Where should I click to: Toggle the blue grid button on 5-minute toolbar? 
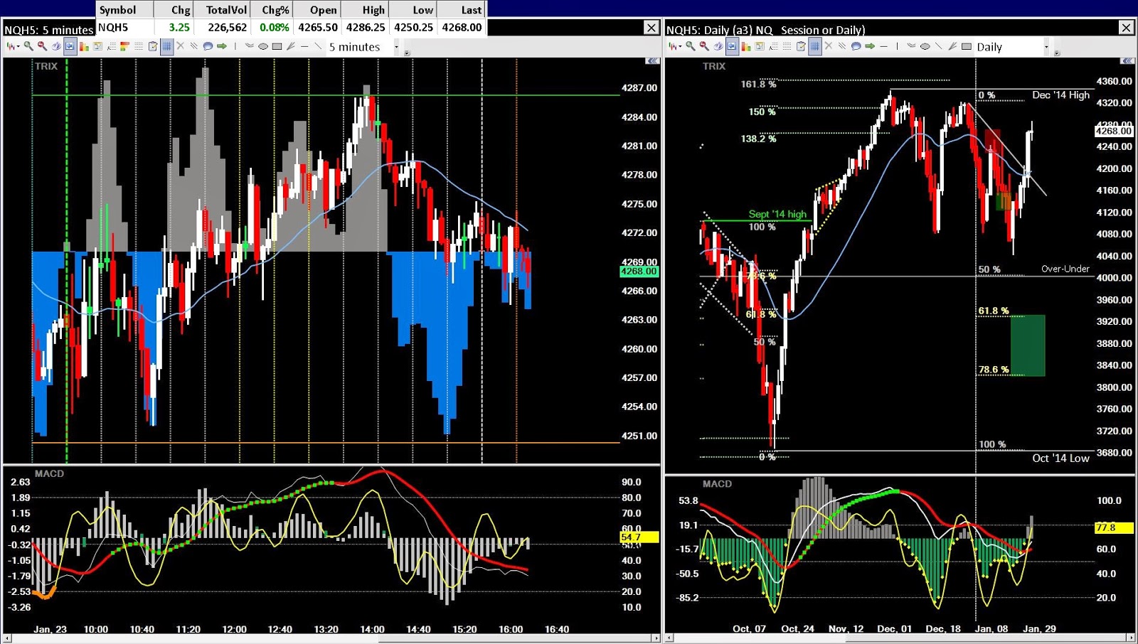166,46
